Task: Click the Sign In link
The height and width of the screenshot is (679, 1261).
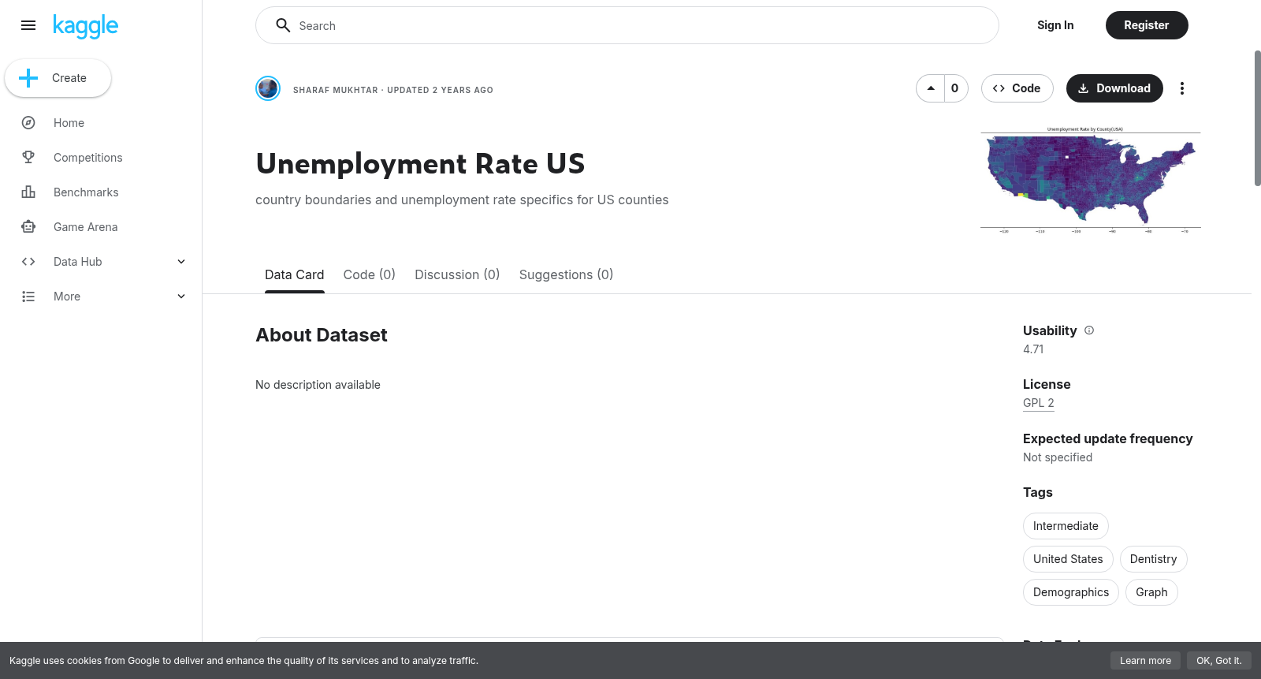Action: 1055,25
